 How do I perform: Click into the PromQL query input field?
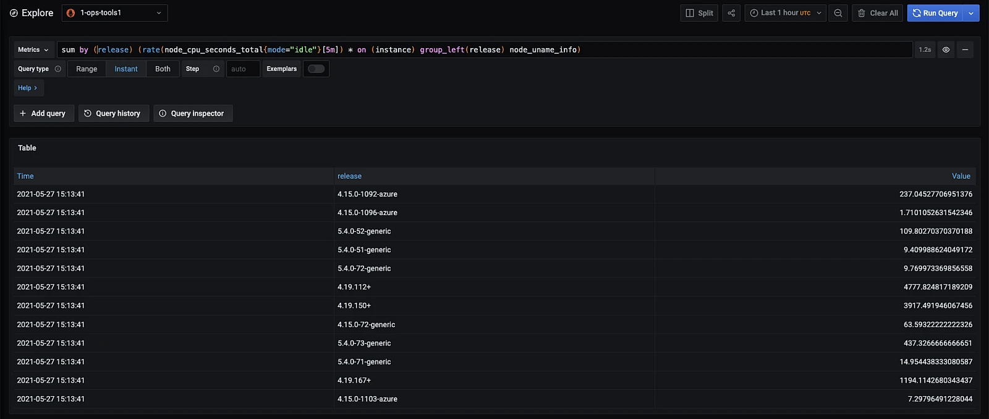click(485, 49)
